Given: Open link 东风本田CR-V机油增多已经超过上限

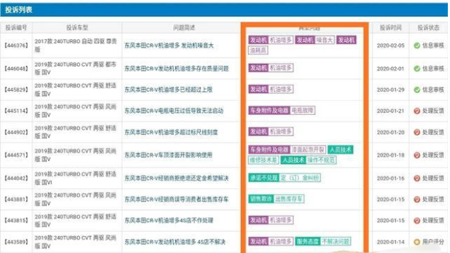Looking at the screenshot, I should [168, 90].
